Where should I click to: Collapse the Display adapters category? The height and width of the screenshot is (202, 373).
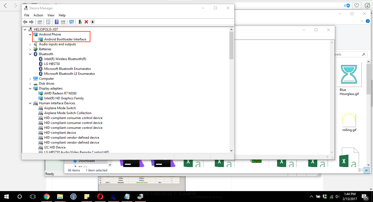click(30, 88)
